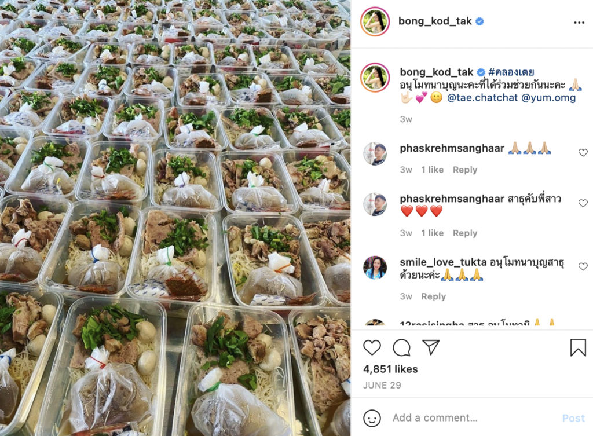Open bong_kod_tak header profile picture
Viewport: 593px width, 436px height.
375,21
